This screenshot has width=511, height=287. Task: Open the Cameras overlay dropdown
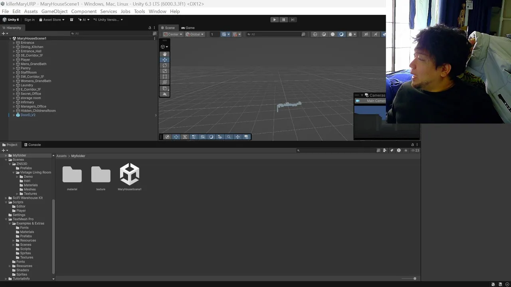[x=362, y=95]
